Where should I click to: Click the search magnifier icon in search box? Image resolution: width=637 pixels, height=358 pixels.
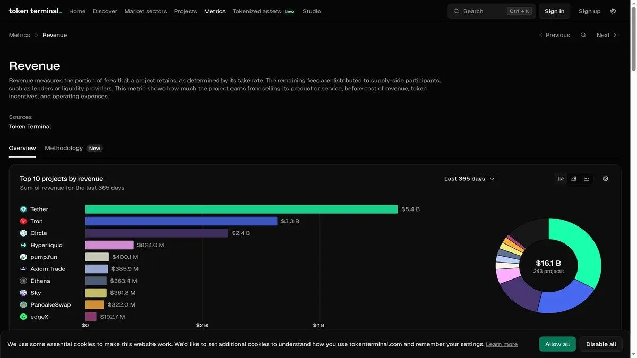pos(457,11)
